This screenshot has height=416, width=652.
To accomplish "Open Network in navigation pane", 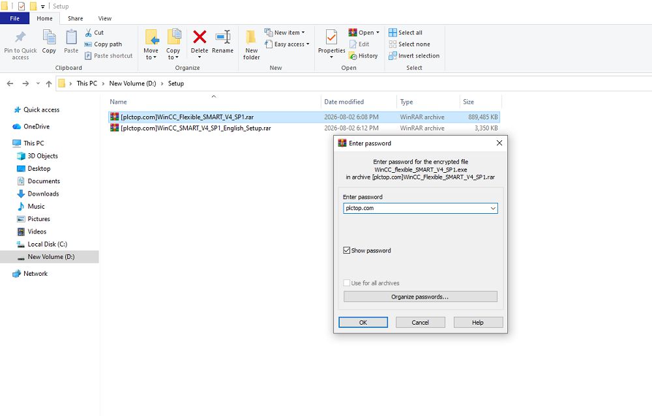I will [x=30, y=274].
